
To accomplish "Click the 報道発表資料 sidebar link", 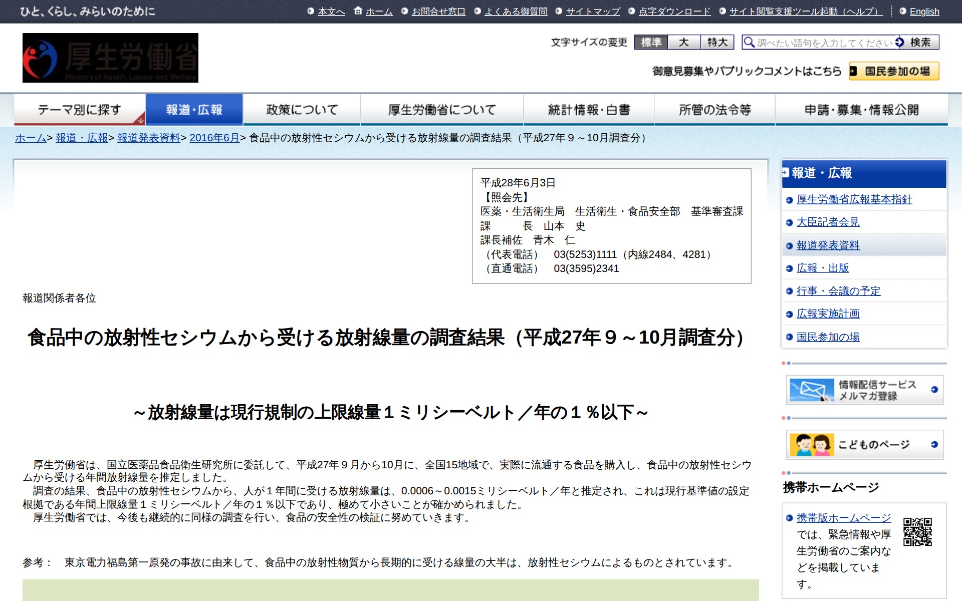I will click(x=827, y=245).
